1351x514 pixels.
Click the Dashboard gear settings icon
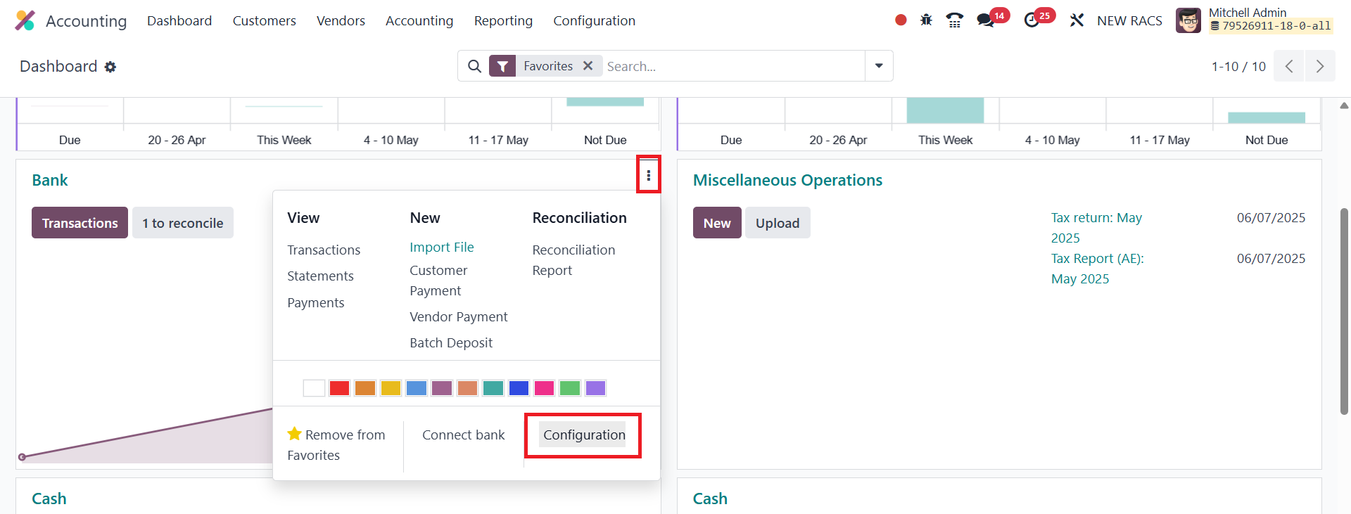tap(110, 67)
